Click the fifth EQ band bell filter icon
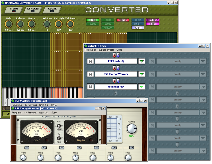Screen dimensions: 212x164 tap(96, 148)
